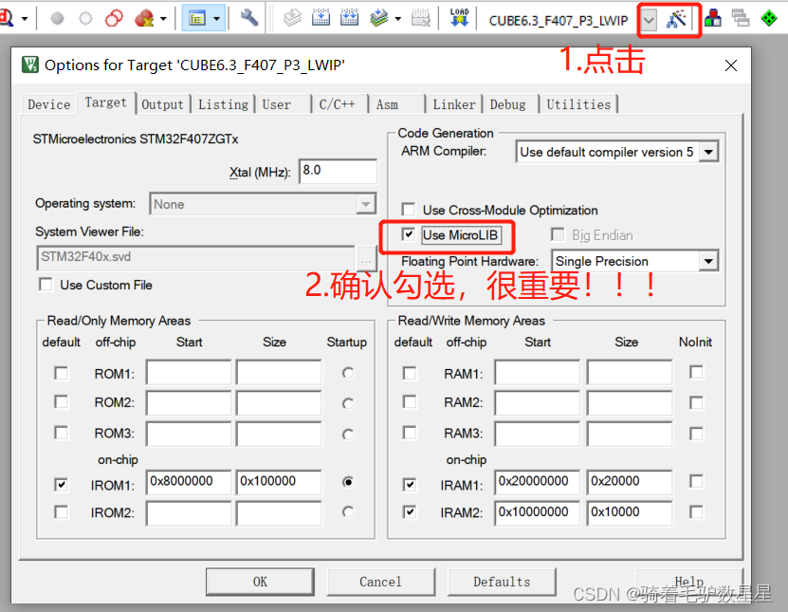Click the Rebuild all target files icon
Screen dimensions: 788x612
[349, 19]
